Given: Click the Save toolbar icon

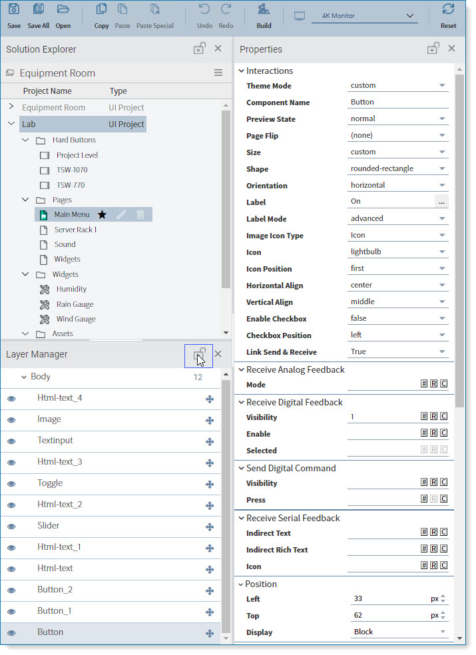Looking at the screenshot, I should point(14,9).
